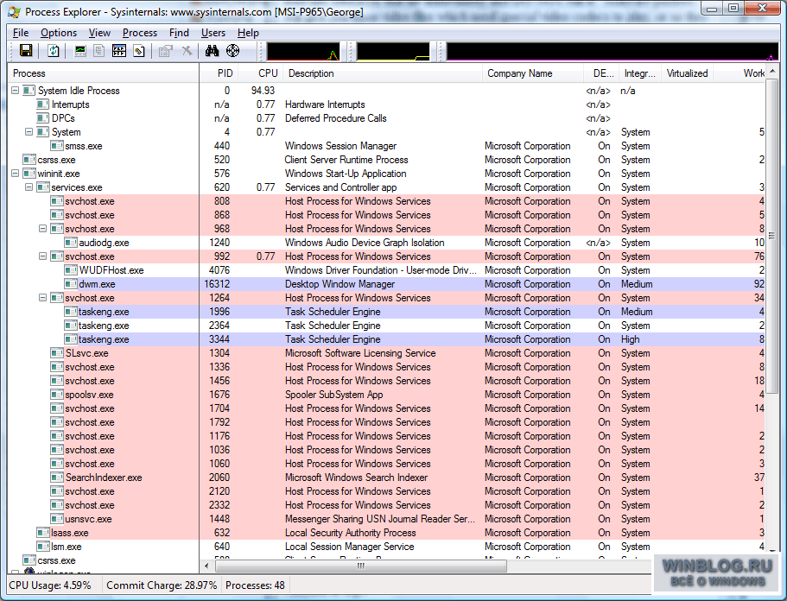Screen dimensions: 787x601
Task: Click the binoculars Find Handle icon
Action: [212, 51]
